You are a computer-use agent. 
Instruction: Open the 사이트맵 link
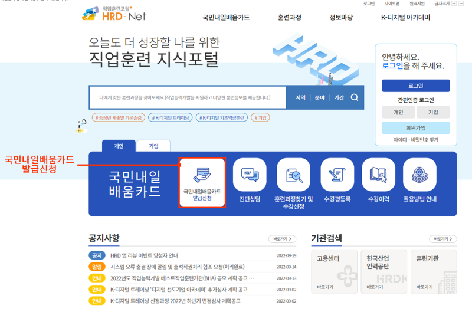392,4
